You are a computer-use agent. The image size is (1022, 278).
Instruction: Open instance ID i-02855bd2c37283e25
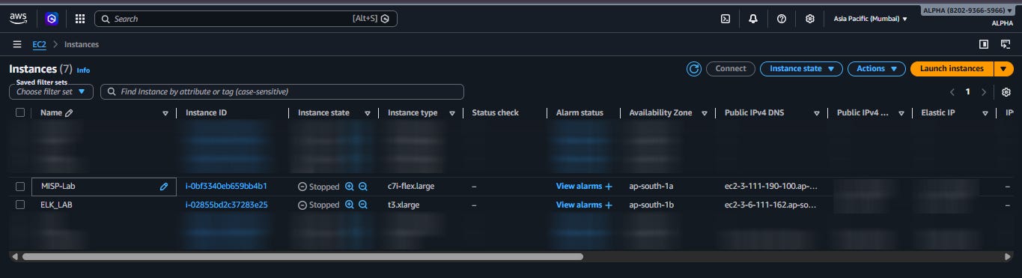(x=227, y=205)
